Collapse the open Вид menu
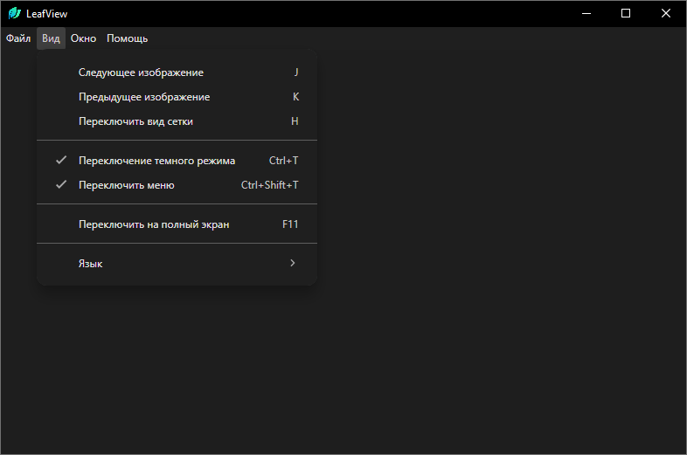 [52, 38]
